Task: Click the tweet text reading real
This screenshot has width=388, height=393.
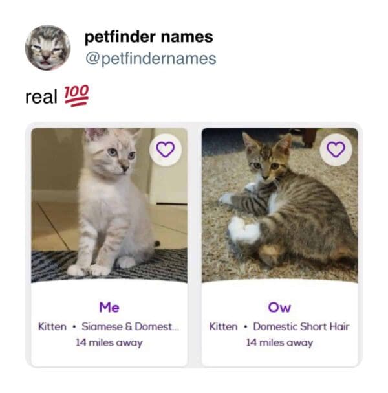Action: (x=41, y=97)
